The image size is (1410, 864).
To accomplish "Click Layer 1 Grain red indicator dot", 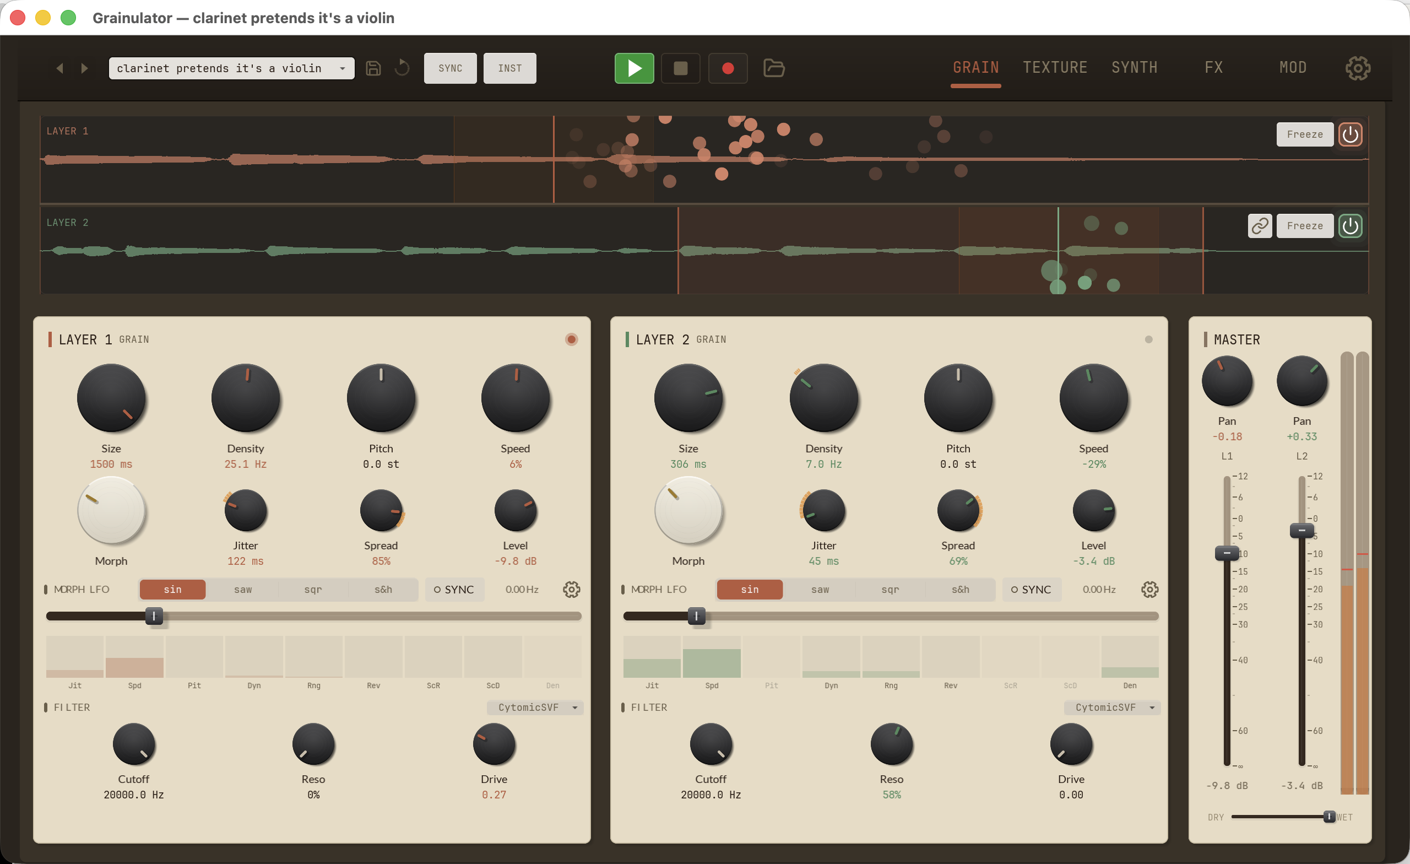I will [571, 339].
